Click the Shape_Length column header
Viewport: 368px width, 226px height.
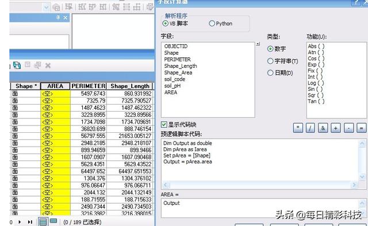130,86
